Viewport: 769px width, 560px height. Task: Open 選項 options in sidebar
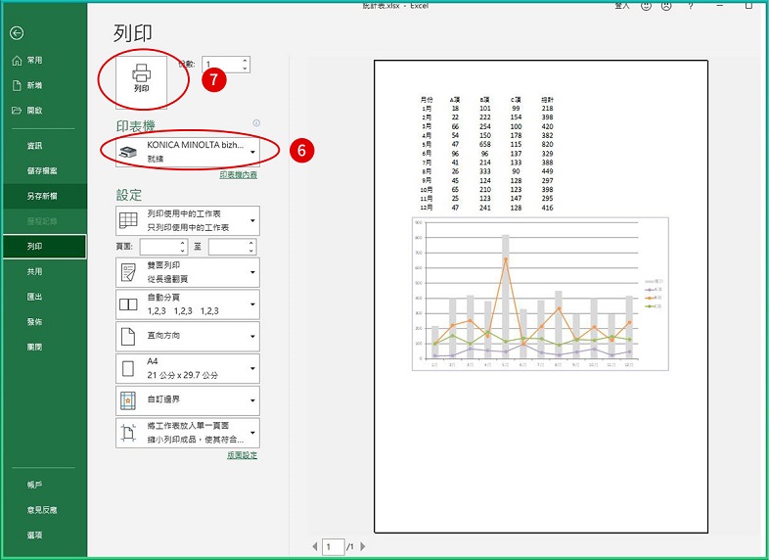coord(44,535)
